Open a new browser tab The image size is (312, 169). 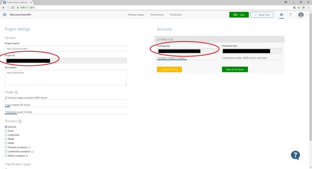tap(37, 2)
